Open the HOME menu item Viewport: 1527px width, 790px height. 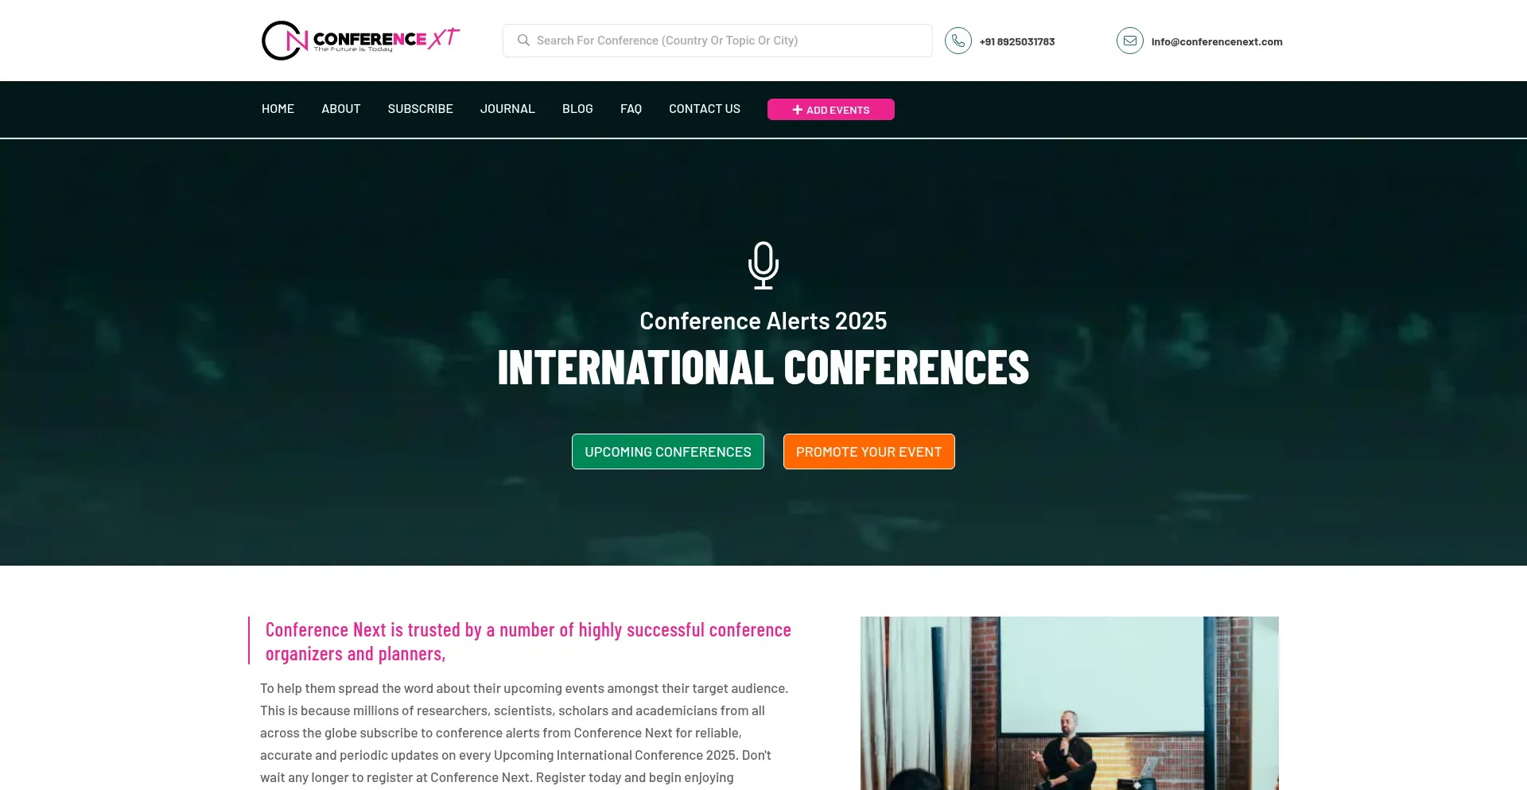(x=278, y=109)
